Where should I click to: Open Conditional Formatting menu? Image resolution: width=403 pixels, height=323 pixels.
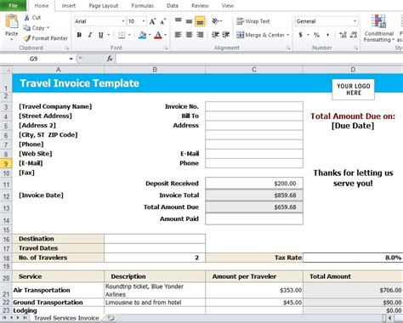click(x=379, y=28)
